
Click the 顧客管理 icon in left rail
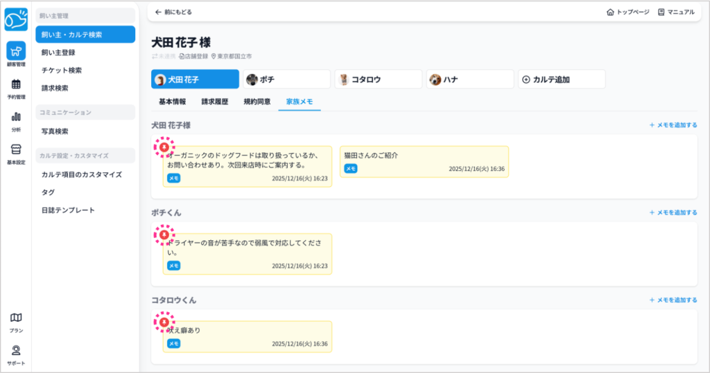click(x=15, y=52)
